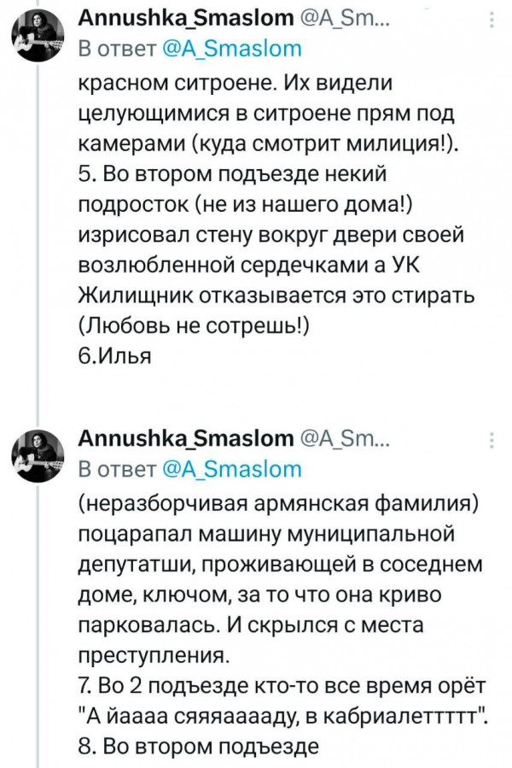Click the line "5. Во втором подъезде некий"
The height and width of the screenshot is (768, 512).
232,176
